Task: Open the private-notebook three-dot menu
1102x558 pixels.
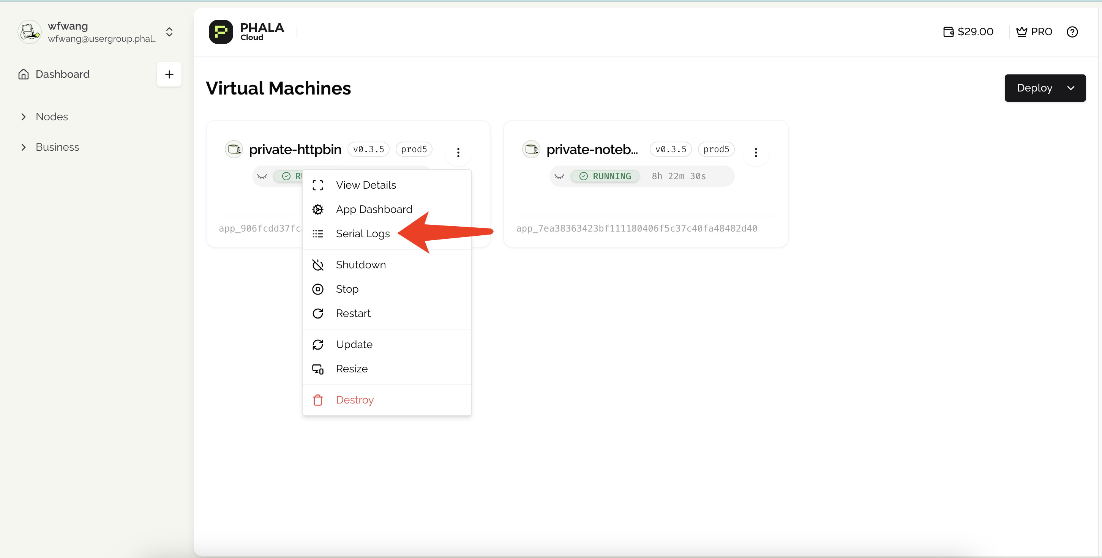Action: 755,152
